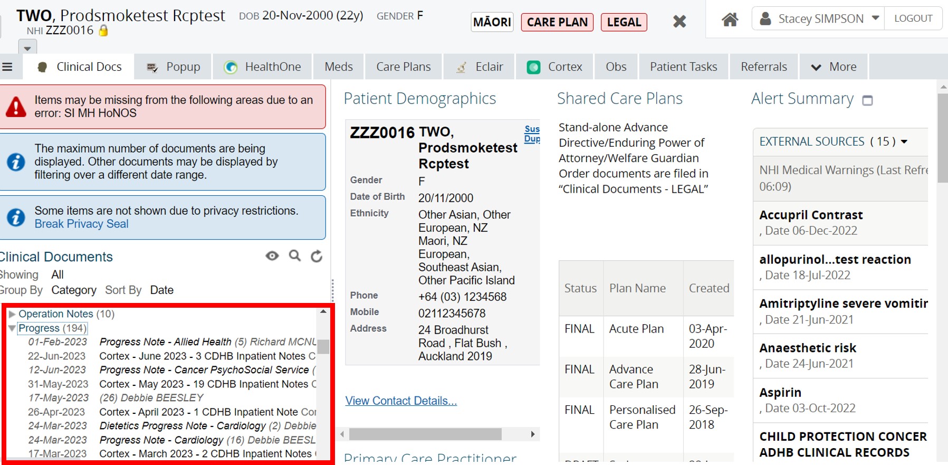Click the CARE PLAN alert badge
This screenshot has height=465, width=948.
[557, 22]
